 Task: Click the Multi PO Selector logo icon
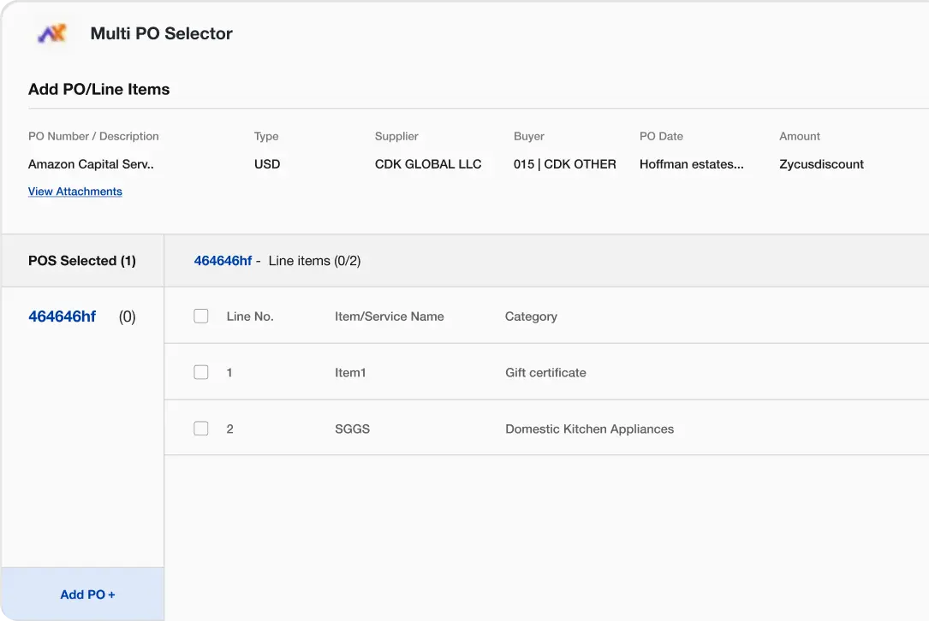pyautogui.click(x=52, y=34)
